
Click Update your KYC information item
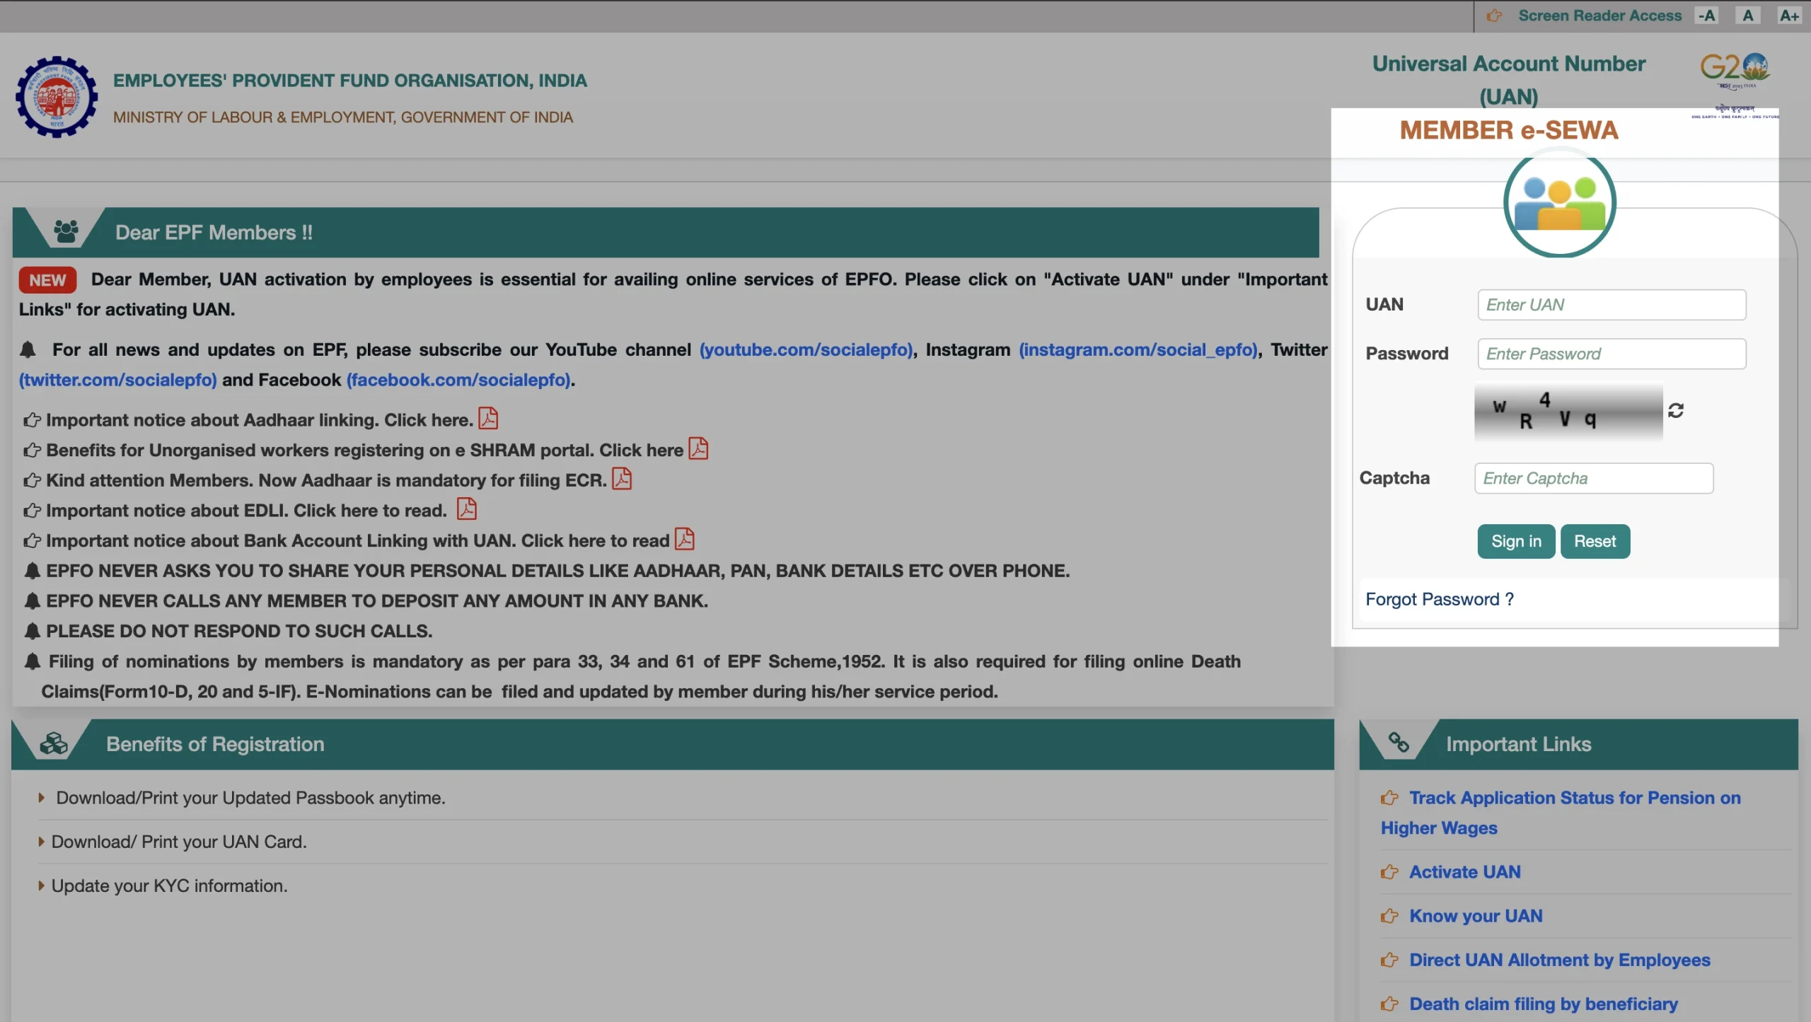(x=169, y=885)
